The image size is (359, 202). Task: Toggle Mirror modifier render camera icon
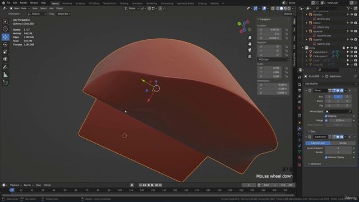coord(342,90)
